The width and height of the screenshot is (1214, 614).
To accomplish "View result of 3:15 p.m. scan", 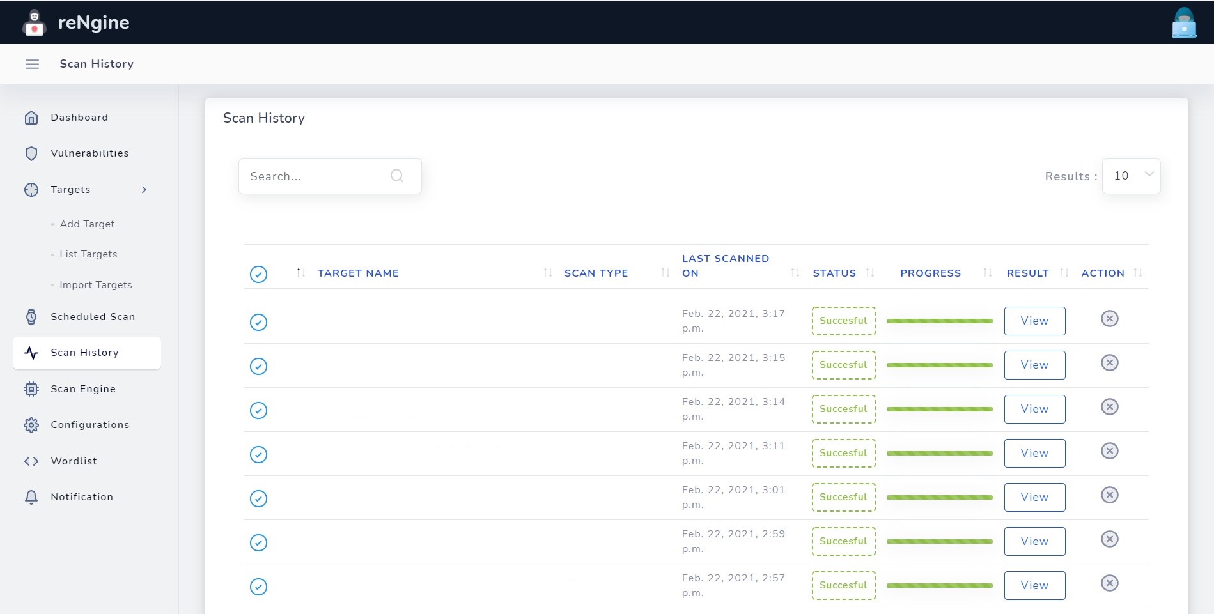I will (1034, 365).
